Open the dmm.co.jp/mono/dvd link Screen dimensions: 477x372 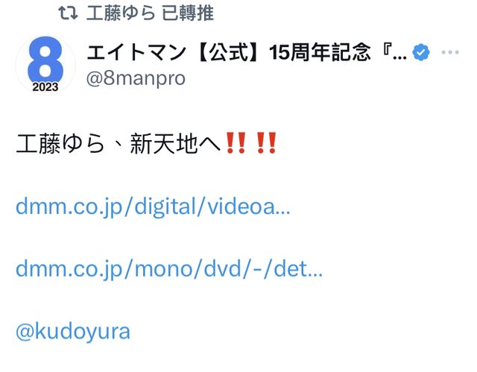169,269
